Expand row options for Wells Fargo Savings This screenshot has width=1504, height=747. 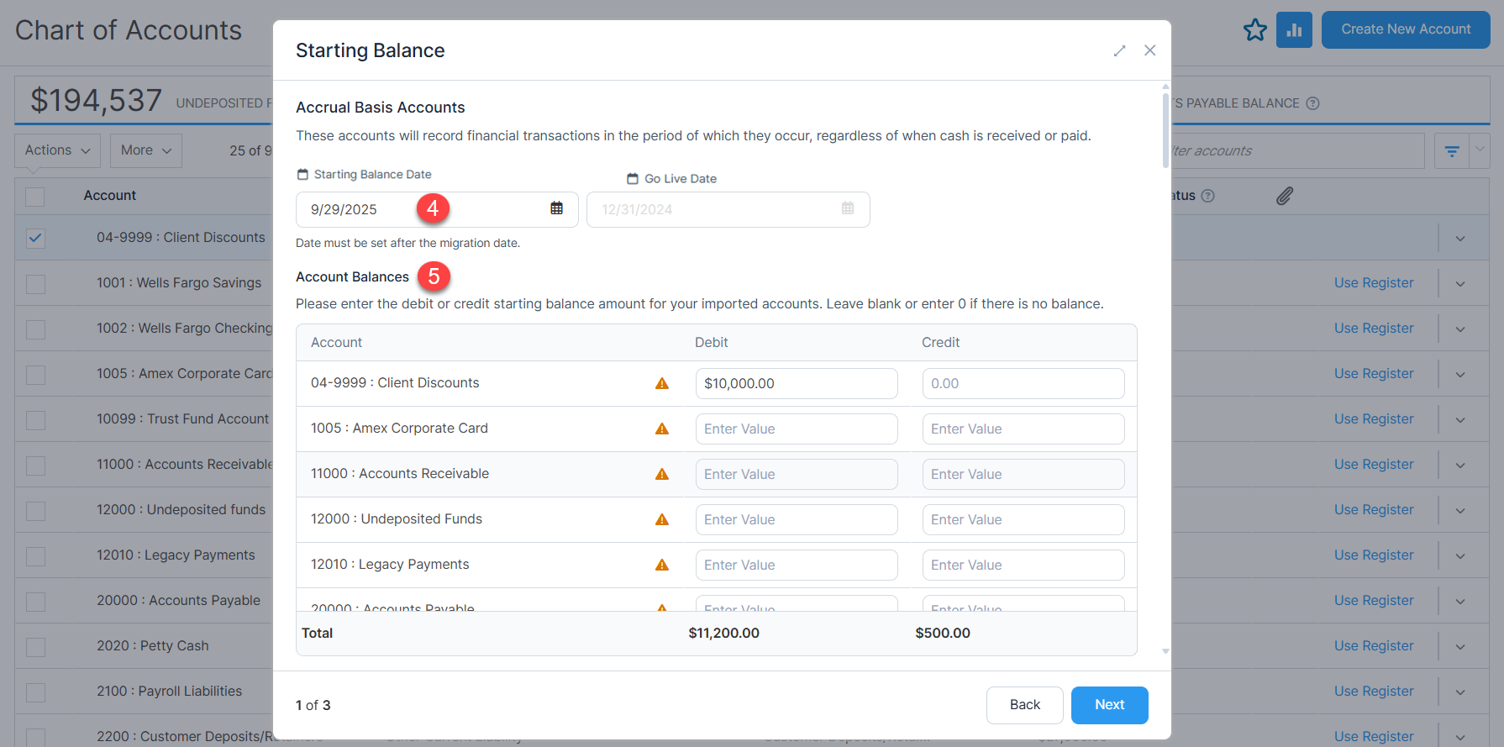coord(1460,284)
